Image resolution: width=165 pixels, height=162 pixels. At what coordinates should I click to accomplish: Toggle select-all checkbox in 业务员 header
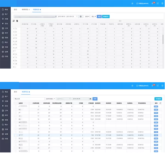(16, 103)
